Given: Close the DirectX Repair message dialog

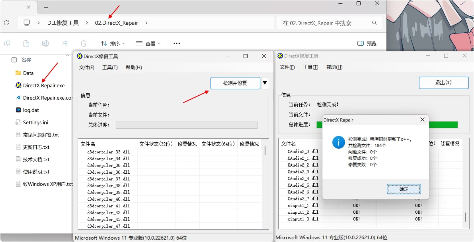Looking at the screenshot, I should coord(422,120).
